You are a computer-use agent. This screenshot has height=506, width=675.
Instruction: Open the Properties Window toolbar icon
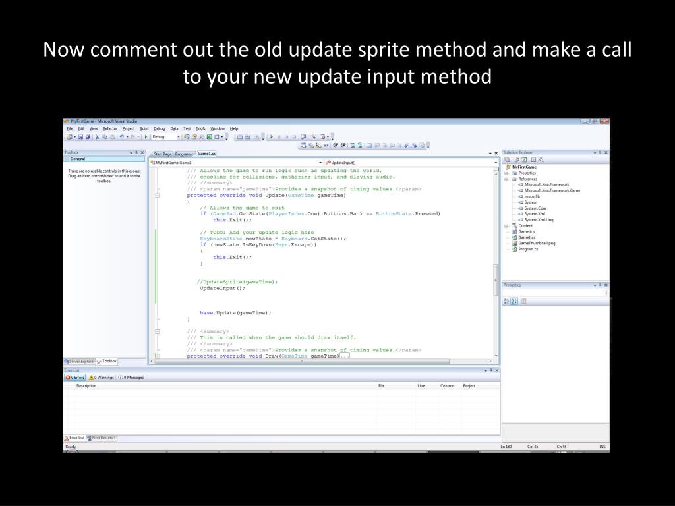(194, 137)
